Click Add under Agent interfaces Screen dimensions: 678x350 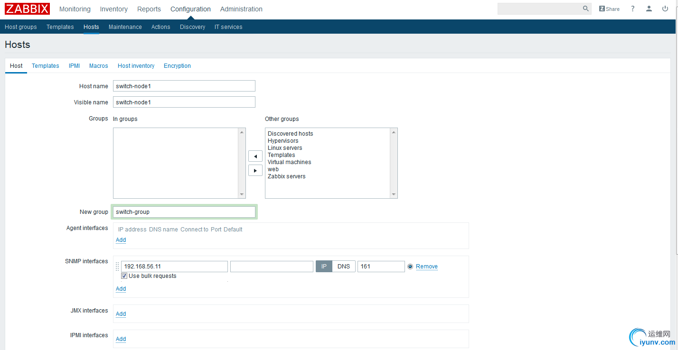click(121, 240)
